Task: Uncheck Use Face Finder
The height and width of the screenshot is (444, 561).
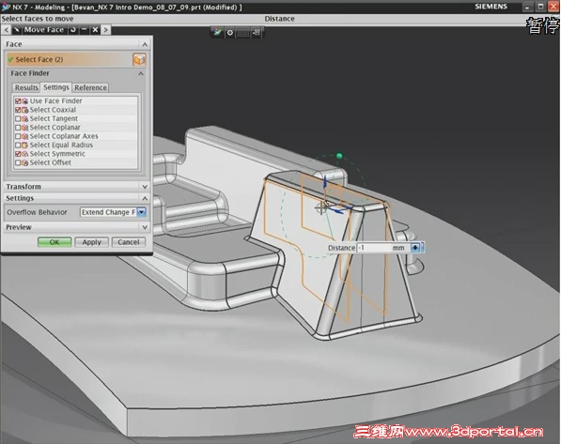Action: 18,101
